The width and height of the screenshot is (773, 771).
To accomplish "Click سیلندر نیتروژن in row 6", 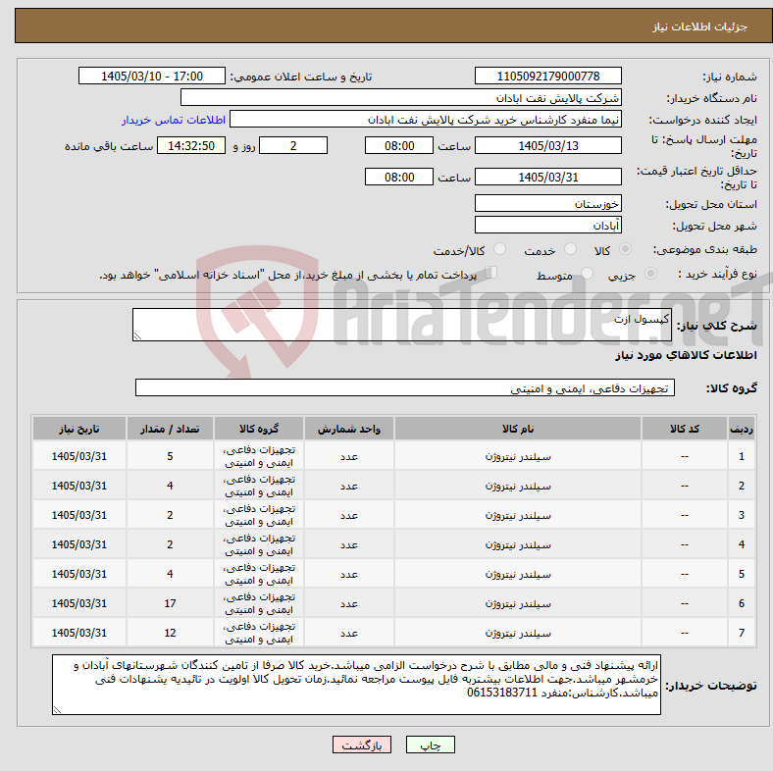I will pyautogui.click(x=518, y=603).
